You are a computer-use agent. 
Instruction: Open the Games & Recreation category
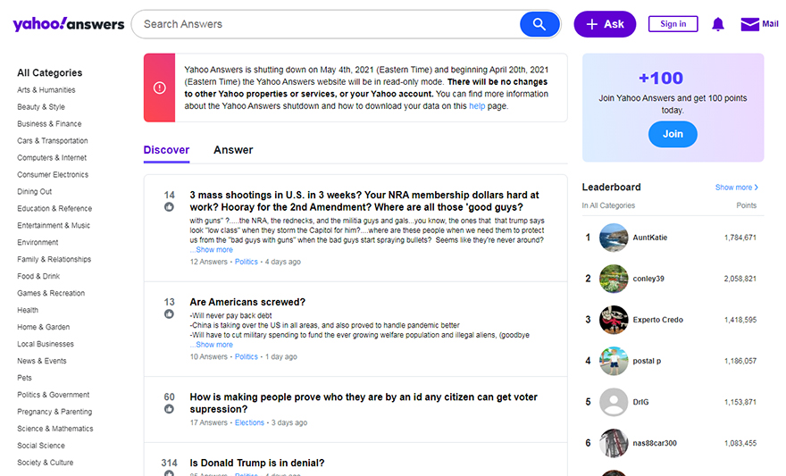tap(51, 293)
